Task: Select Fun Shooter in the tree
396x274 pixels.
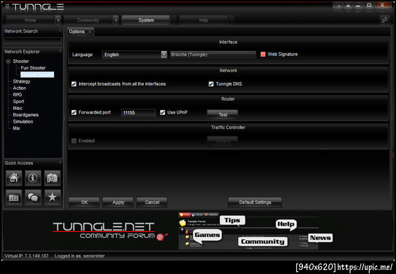Action: click(33, 68)
